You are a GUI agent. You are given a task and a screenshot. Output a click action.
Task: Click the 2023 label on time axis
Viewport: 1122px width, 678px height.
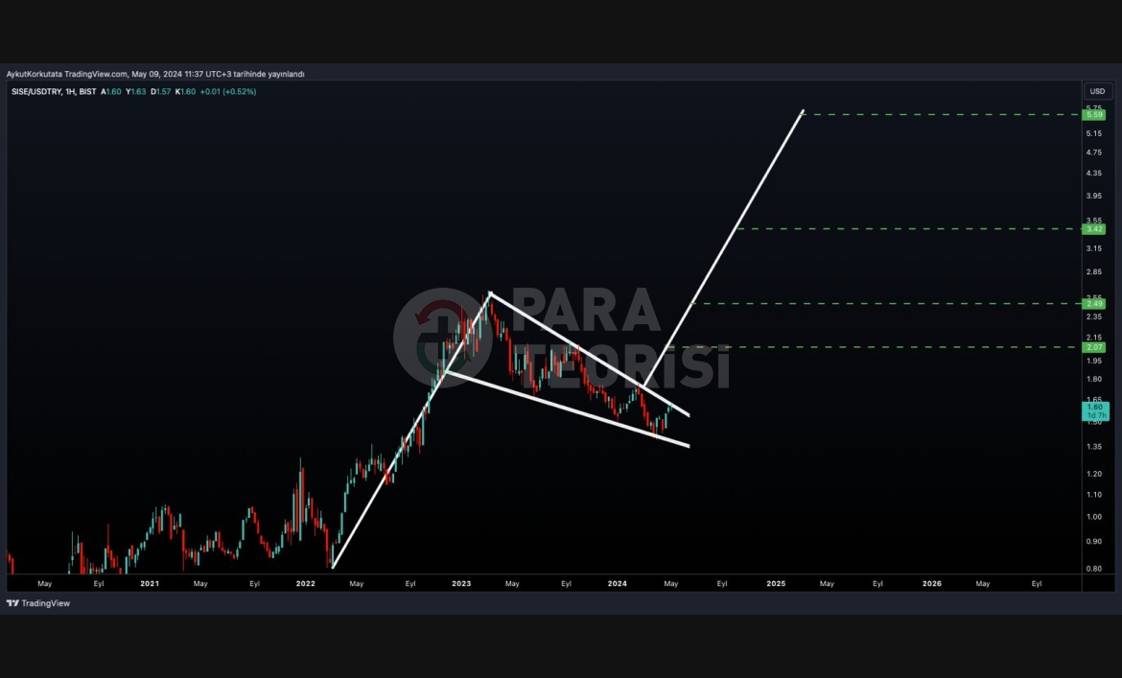(x=461, y=584)
